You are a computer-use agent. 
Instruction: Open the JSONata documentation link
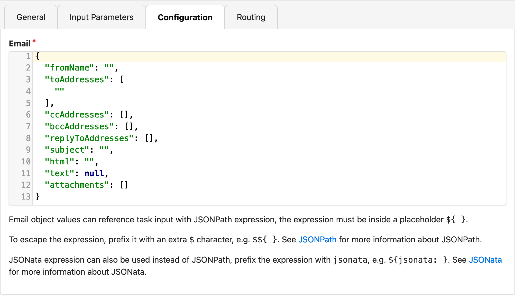[x=485, y=260]
